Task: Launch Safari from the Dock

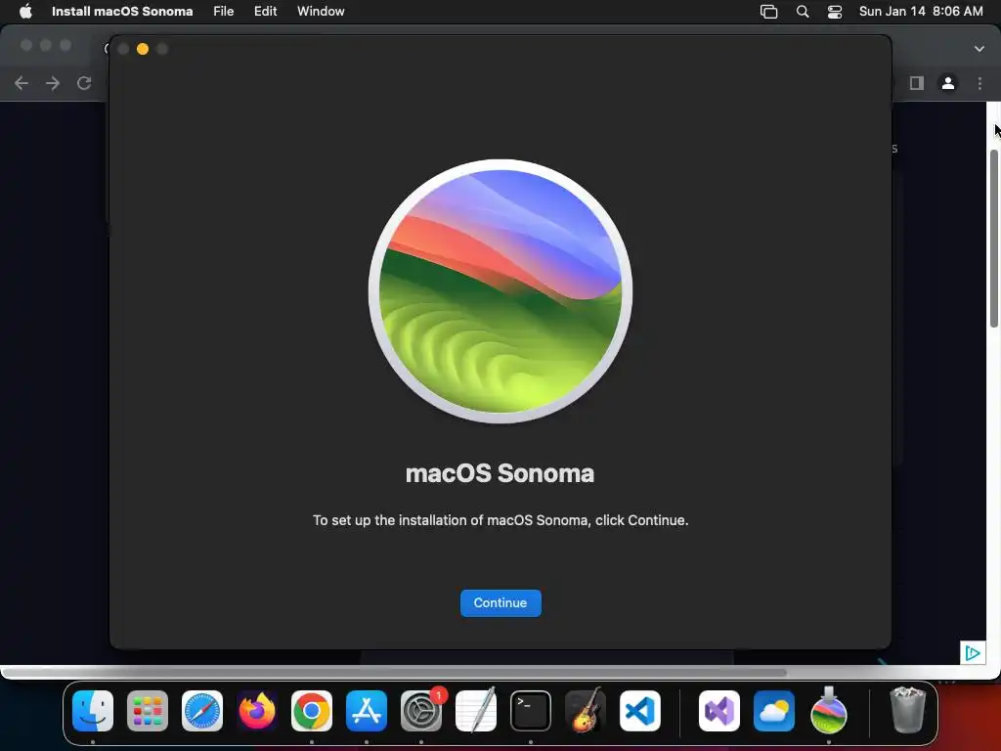Action: click(202, 711)
